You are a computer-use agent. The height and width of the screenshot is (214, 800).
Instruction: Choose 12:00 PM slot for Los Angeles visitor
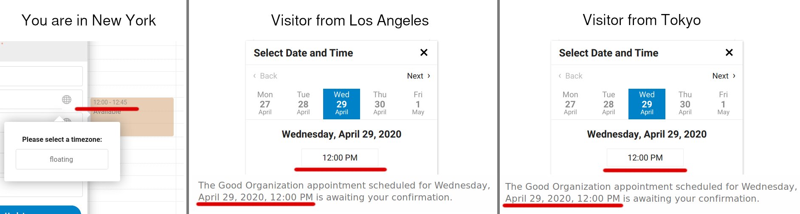pyautogui.click(x=340, y=158)
